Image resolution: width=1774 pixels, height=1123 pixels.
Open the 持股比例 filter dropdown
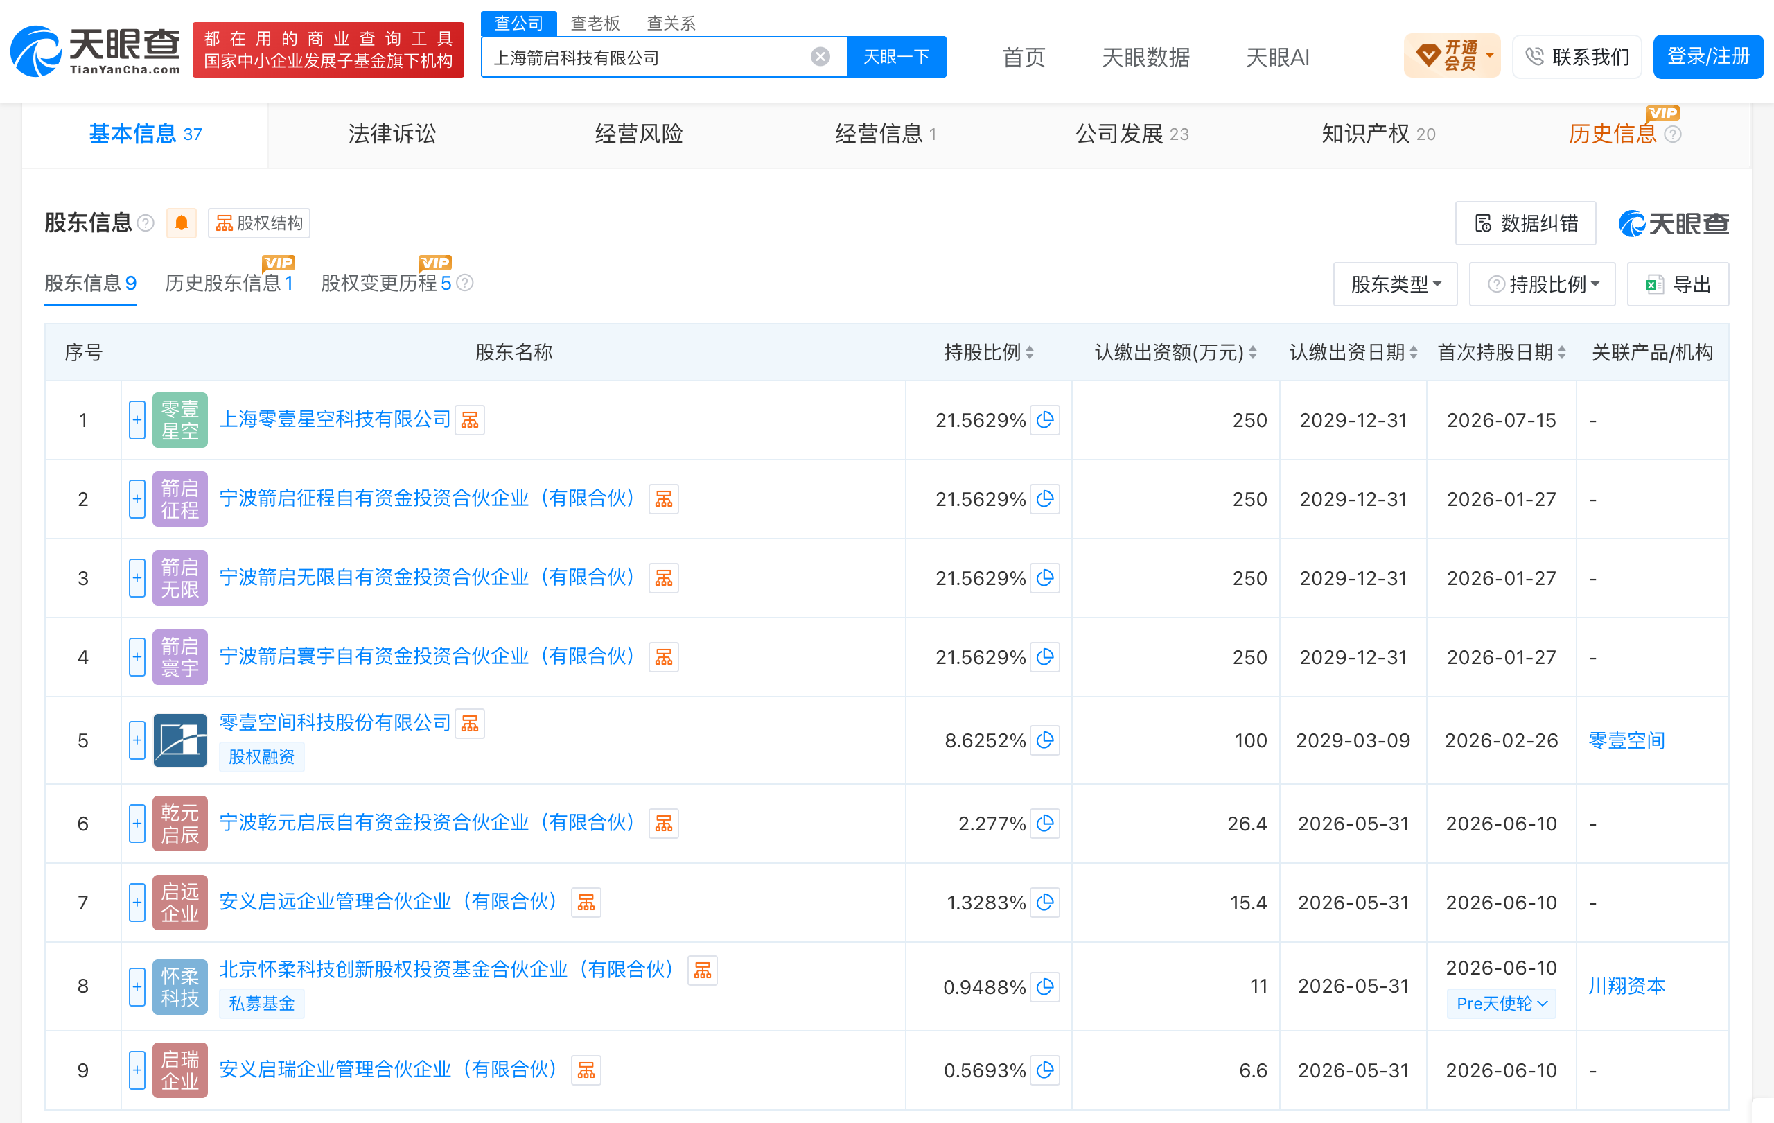click(1542, 284)
